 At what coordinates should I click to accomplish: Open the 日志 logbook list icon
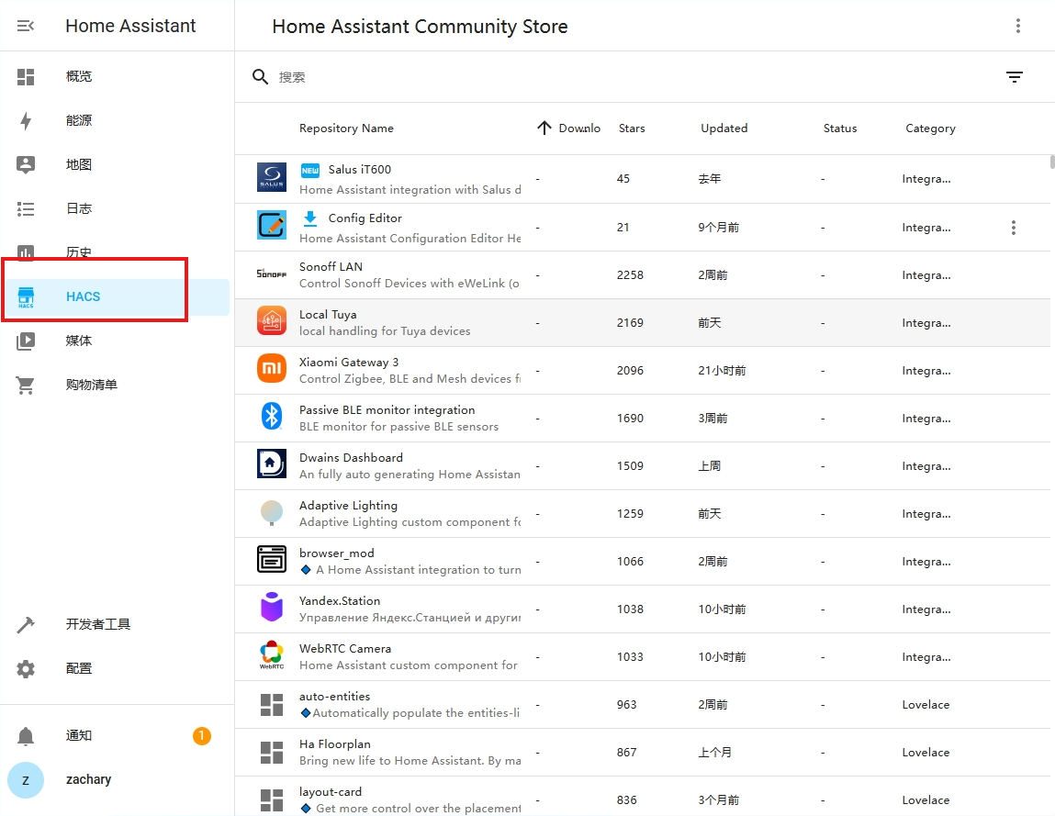click(26, 208)
